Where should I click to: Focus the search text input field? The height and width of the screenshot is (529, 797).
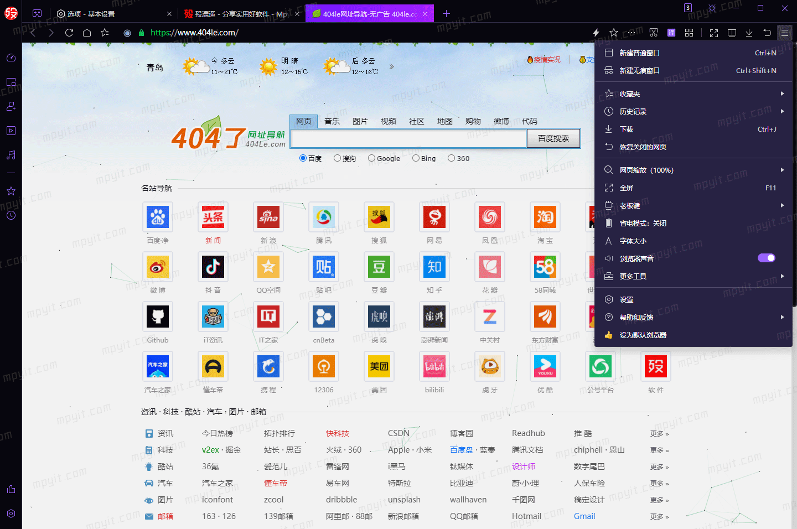pos(408,138)
